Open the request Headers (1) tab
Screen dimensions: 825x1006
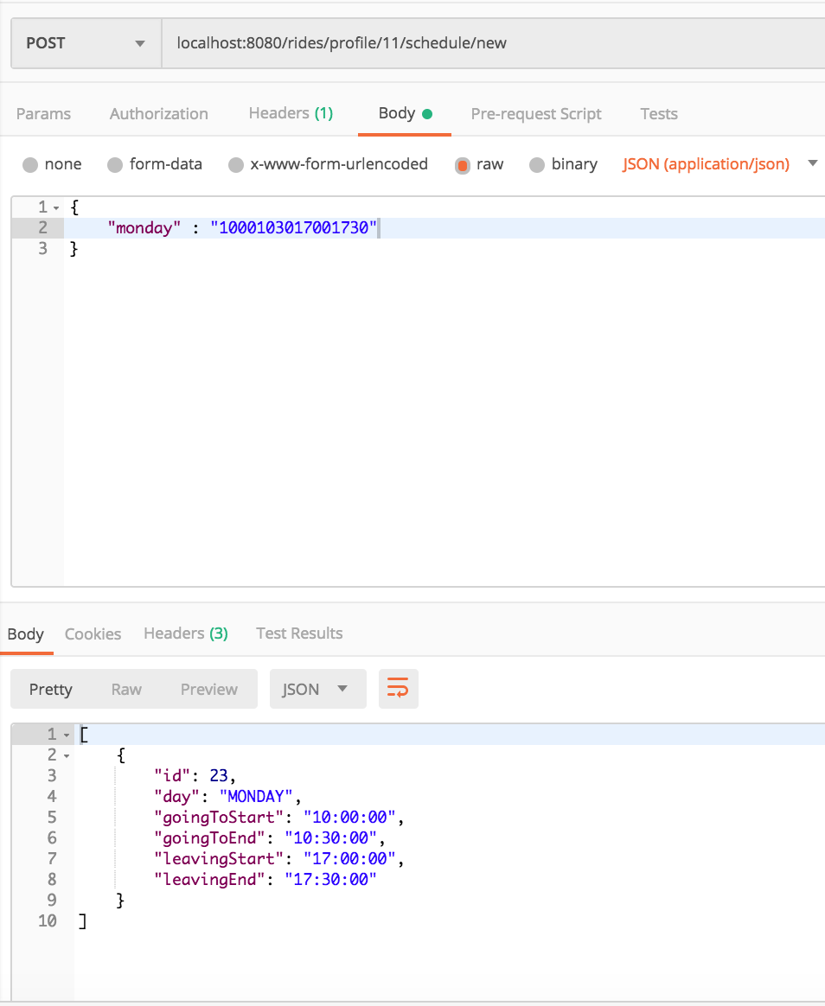click(291, 113)
